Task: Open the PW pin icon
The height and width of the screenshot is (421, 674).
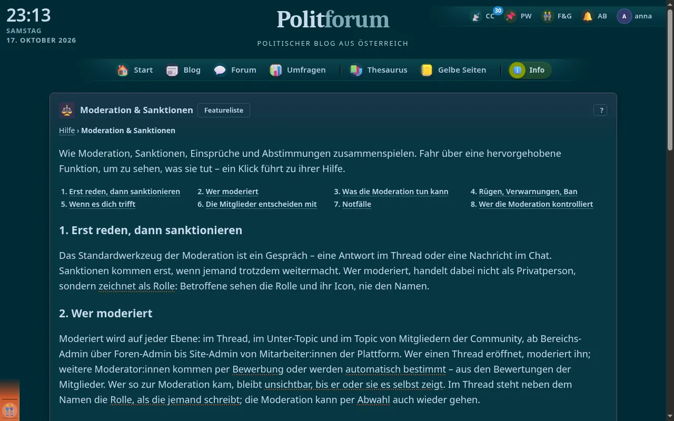Action: tap(511, 16)
